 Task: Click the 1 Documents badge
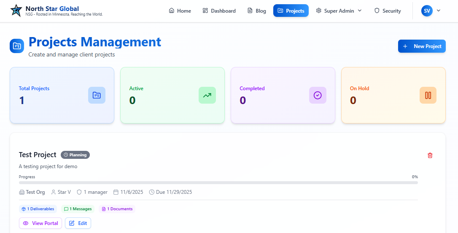tap(117, 209)
